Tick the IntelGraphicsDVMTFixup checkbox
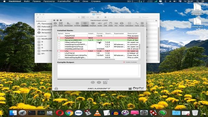The height and width of the screenshot is (117, 208). (x=59, y=45)
